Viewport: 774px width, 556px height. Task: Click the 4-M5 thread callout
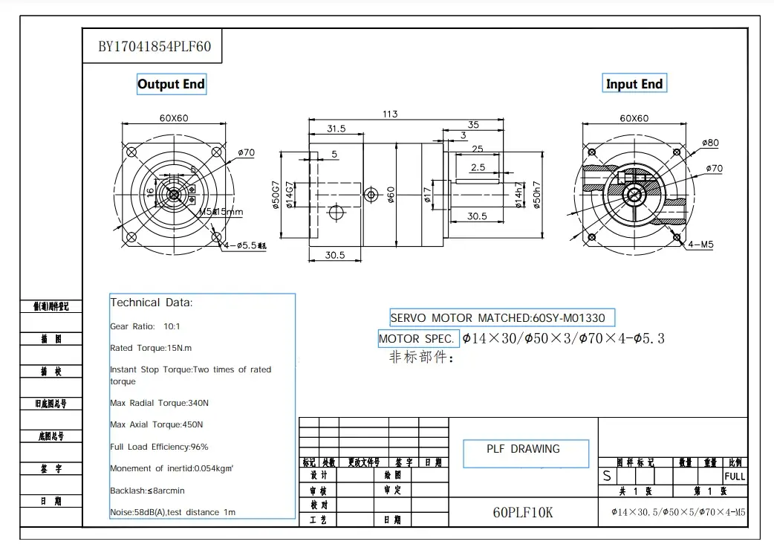tap(701, 245)
